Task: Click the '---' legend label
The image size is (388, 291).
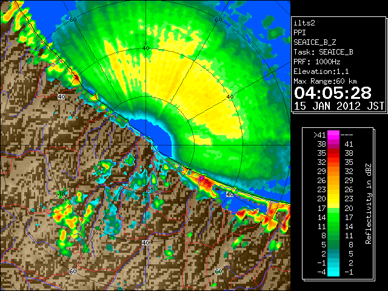Action: (347, 135)
